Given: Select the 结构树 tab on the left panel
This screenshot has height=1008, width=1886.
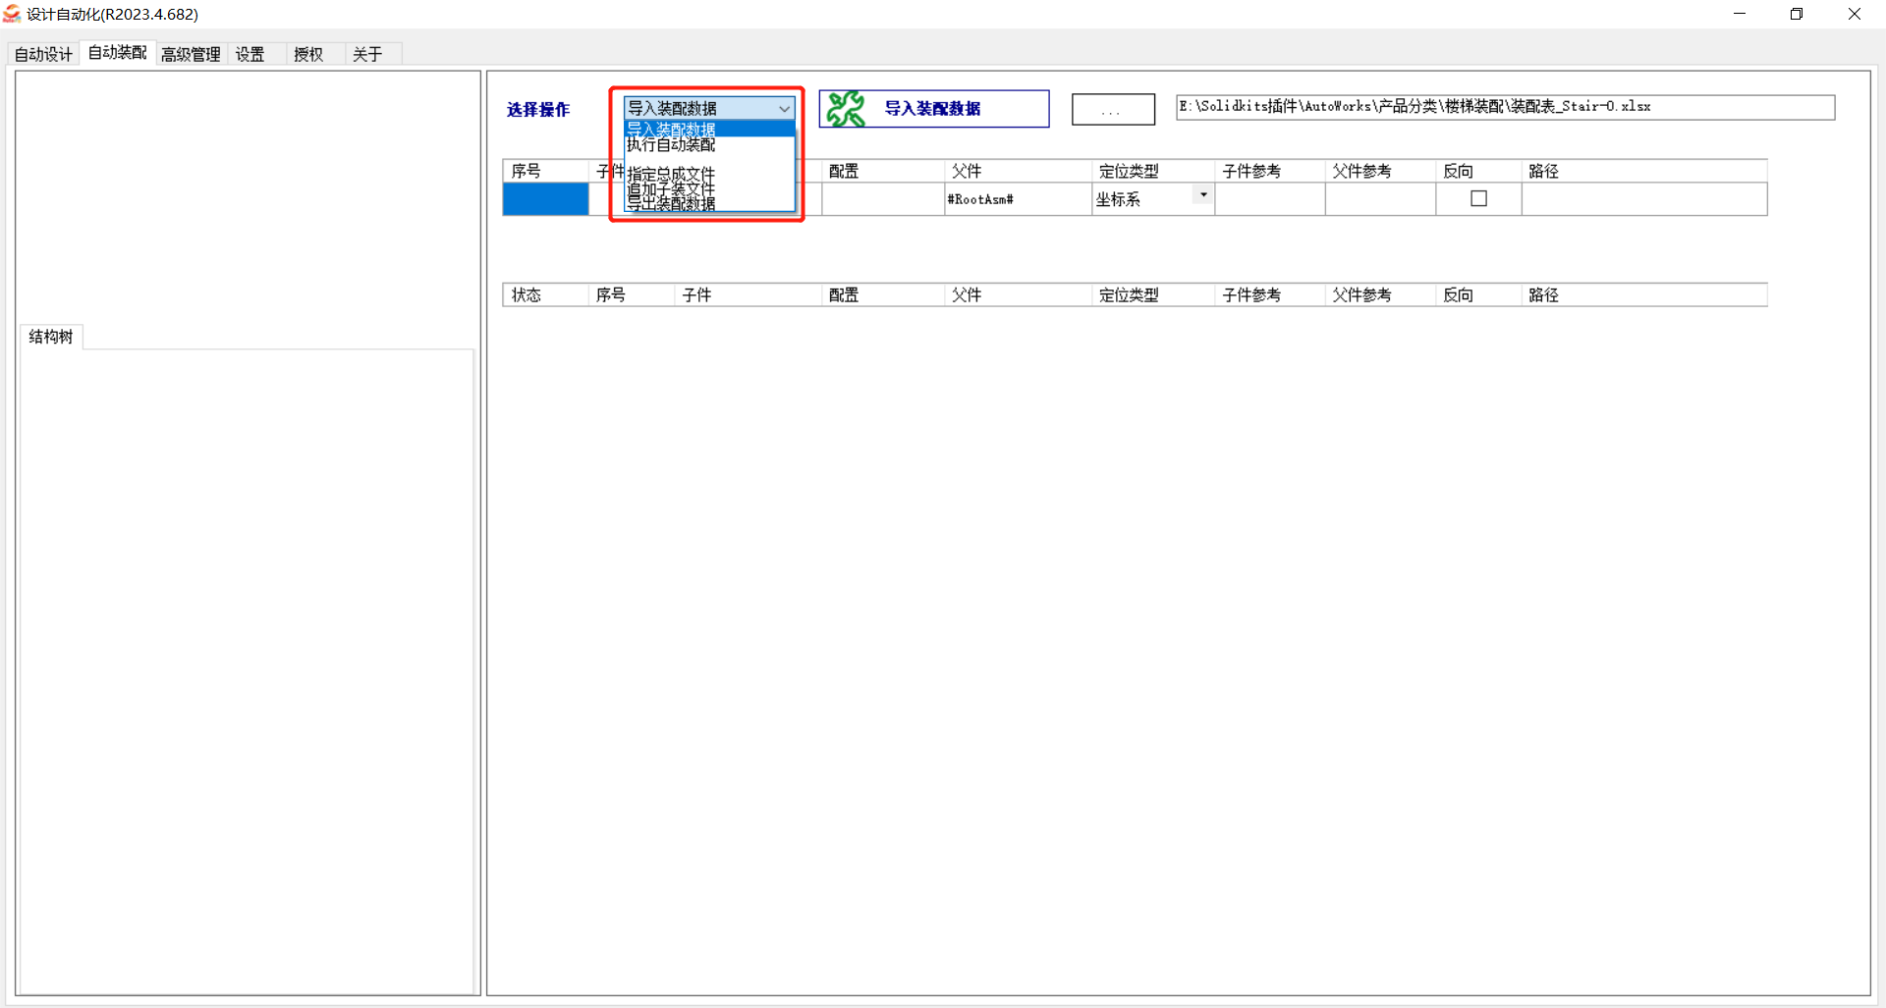Looking at the screenshot, I should (50, 337).
